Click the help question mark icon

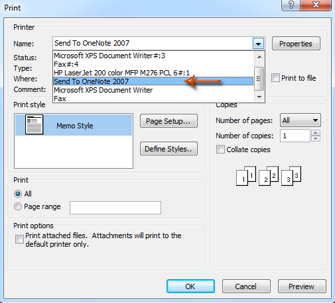tap(291, 5)
